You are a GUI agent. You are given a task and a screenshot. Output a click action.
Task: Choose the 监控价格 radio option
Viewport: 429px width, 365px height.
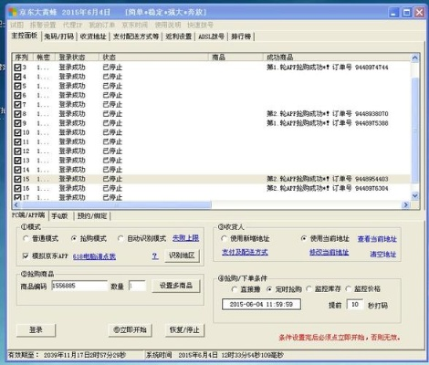click(x=349, y=289)
